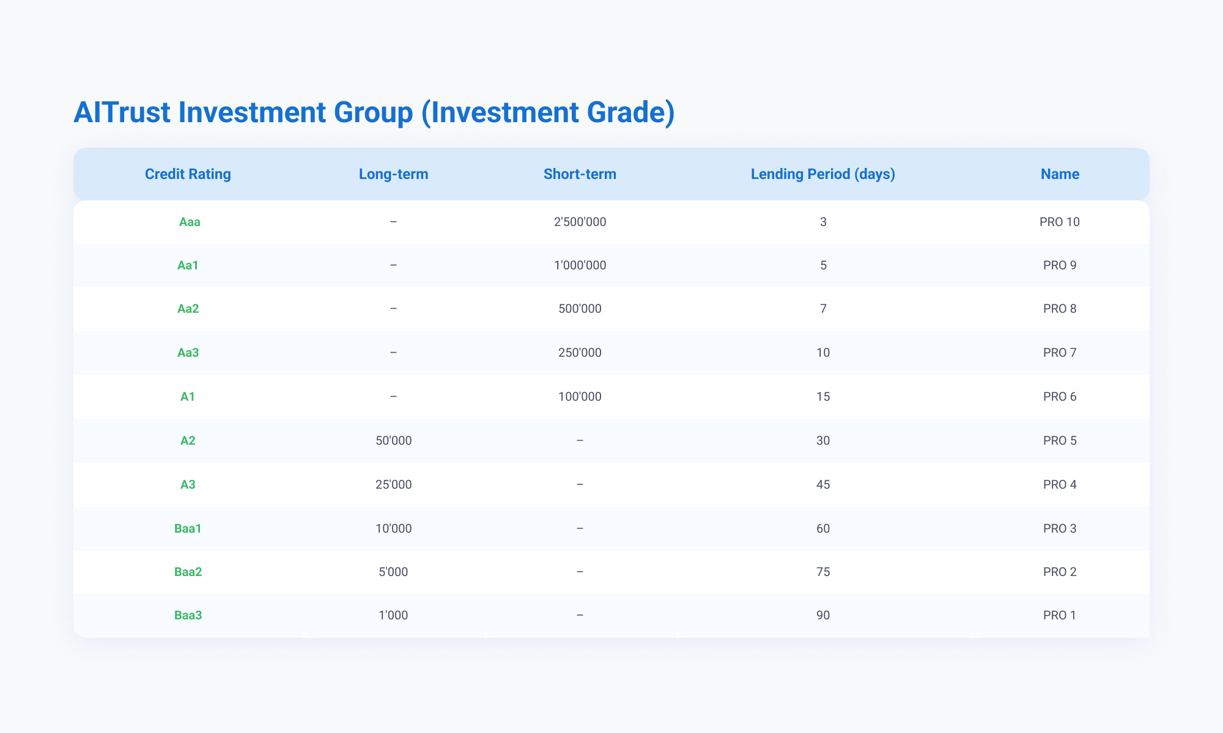Select the A3 credit rating cell
This screenshot has width=1223, height=733.
[188, 484]
